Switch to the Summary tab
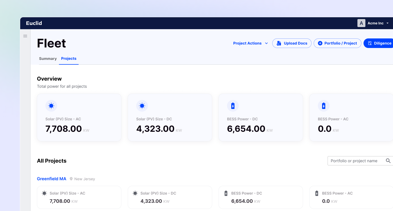Image resolution: width=393 pixels, height=211 pixels. pyautogui.click(x=48, y=59)
